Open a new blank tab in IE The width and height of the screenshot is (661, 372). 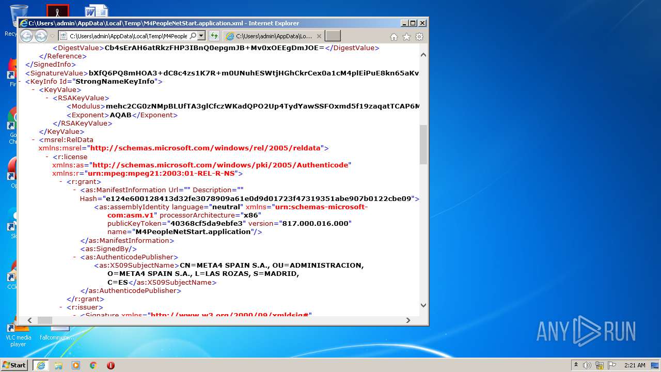[x=333, y=36]
